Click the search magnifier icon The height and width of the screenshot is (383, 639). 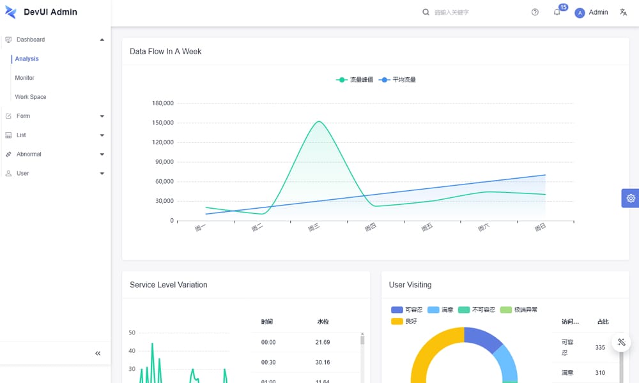426,12
